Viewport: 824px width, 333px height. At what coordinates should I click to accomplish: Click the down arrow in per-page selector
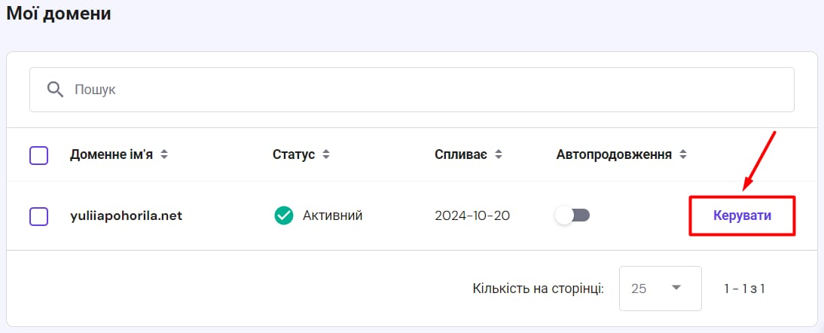click(x=676, y=288)
